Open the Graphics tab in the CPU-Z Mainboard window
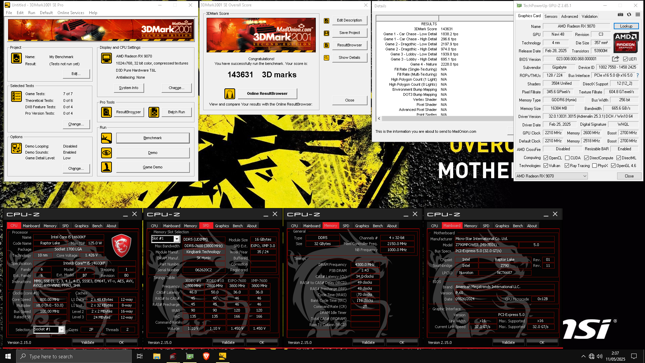 coord(502,226)
